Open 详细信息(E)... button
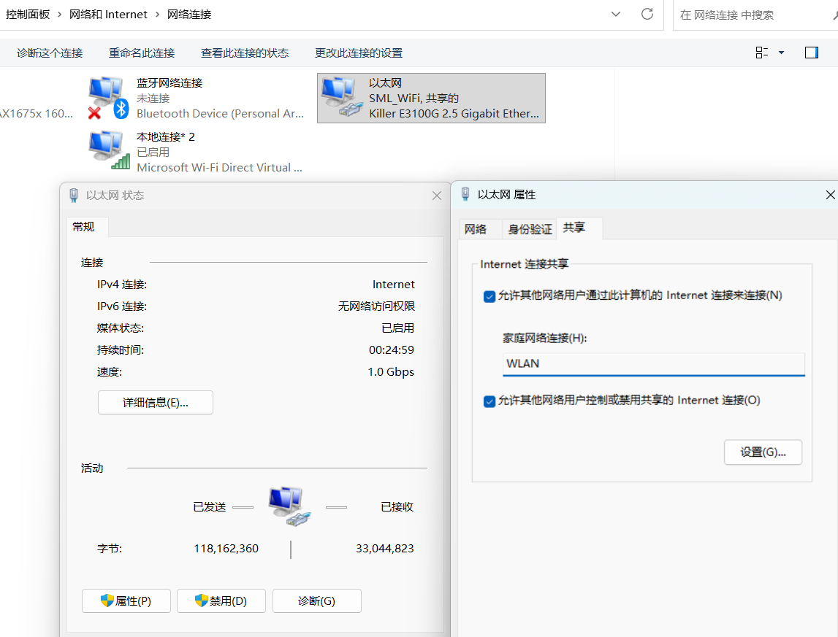This screenshot has width=838, height=637. tap(156, 402)
